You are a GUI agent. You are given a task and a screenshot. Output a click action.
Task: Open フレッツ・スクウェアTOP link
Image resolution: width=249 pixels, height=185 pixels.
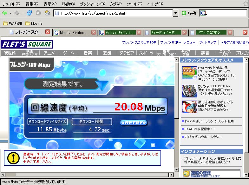point(139,43)
